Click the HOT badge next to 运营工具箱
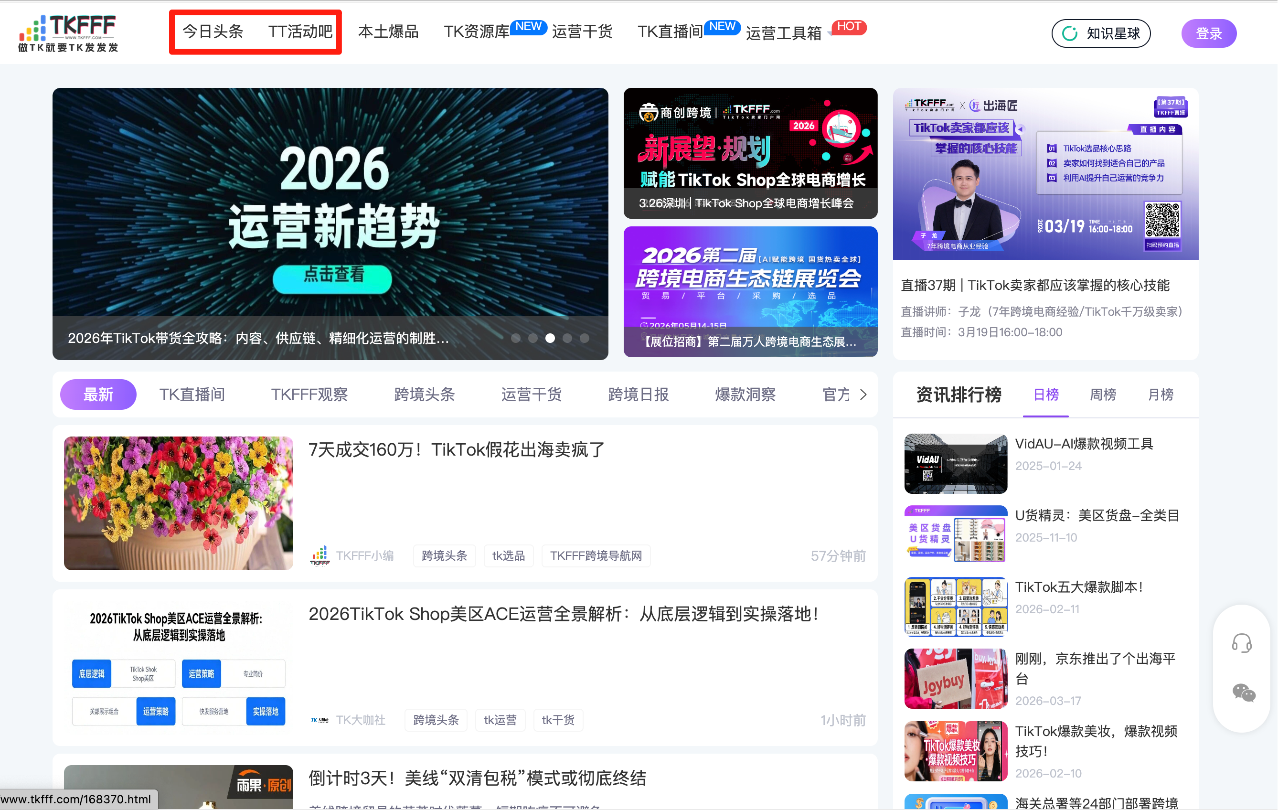The height and width of the screenshot is (810, 1278). pyautogui.click(x=849, y=27)
